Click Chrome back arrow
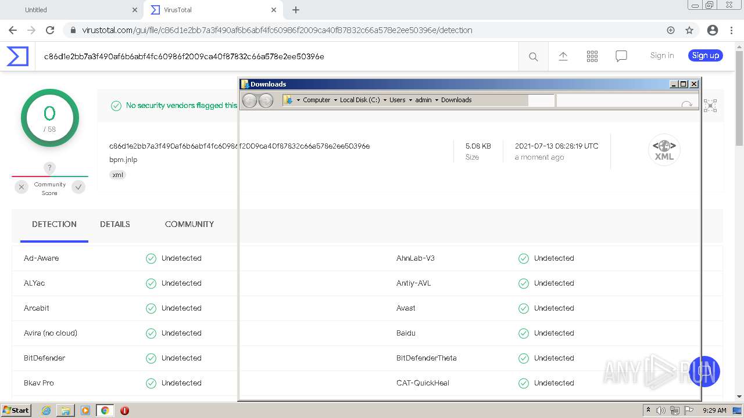744x418 pixels. (13, 30)
